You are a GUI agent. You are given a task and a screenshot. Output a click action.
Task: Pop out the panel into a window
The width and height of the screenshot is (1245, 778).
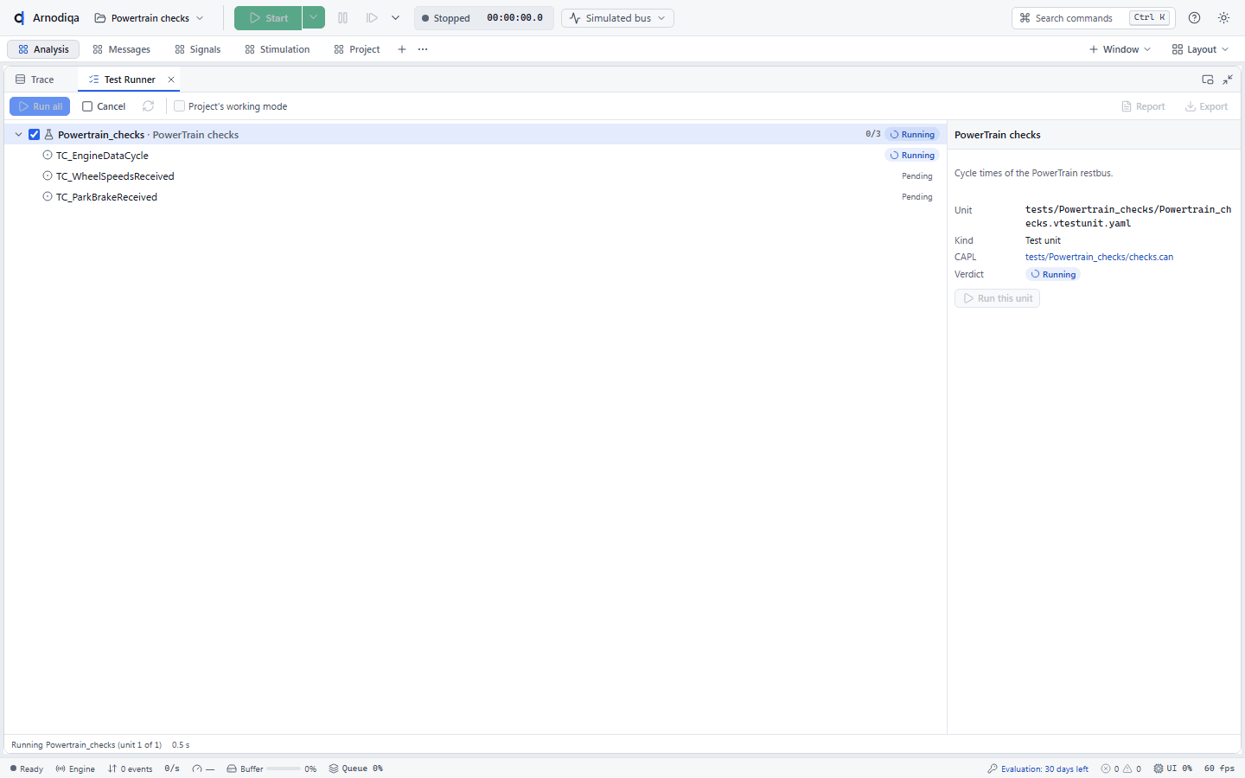point(1208,80)
